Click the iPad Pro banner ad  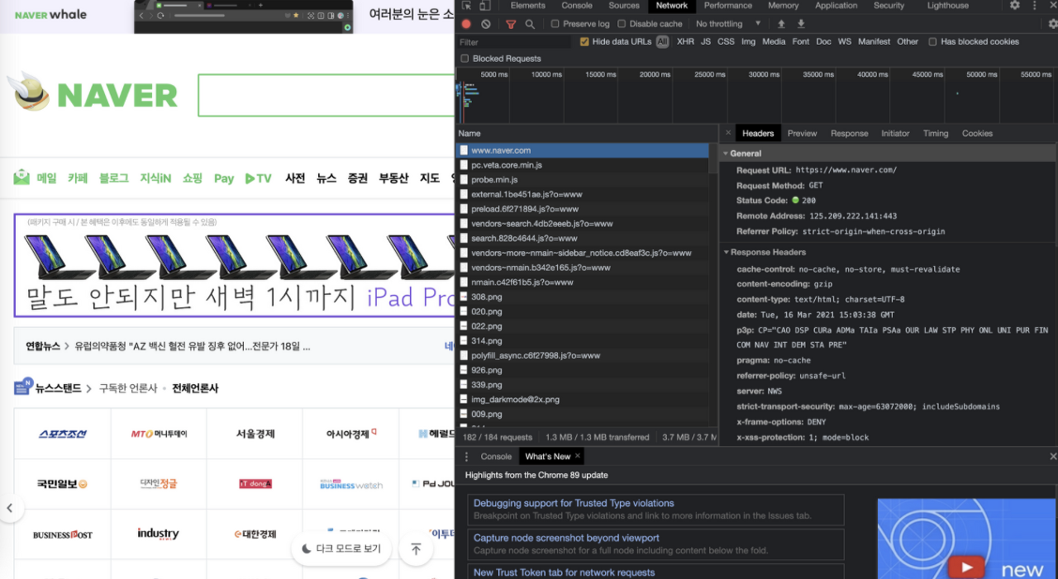point(234,265)
